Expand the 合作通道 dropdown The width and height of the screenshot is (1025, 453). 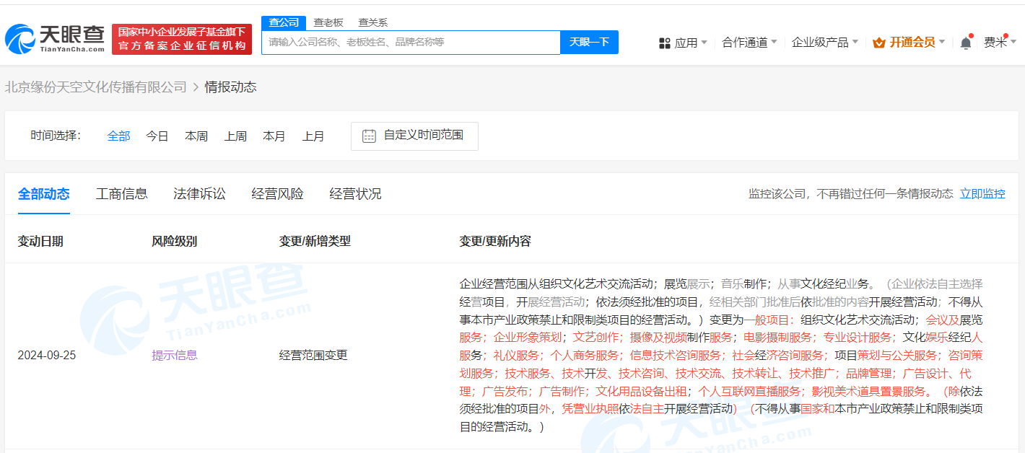pos(749,43)
